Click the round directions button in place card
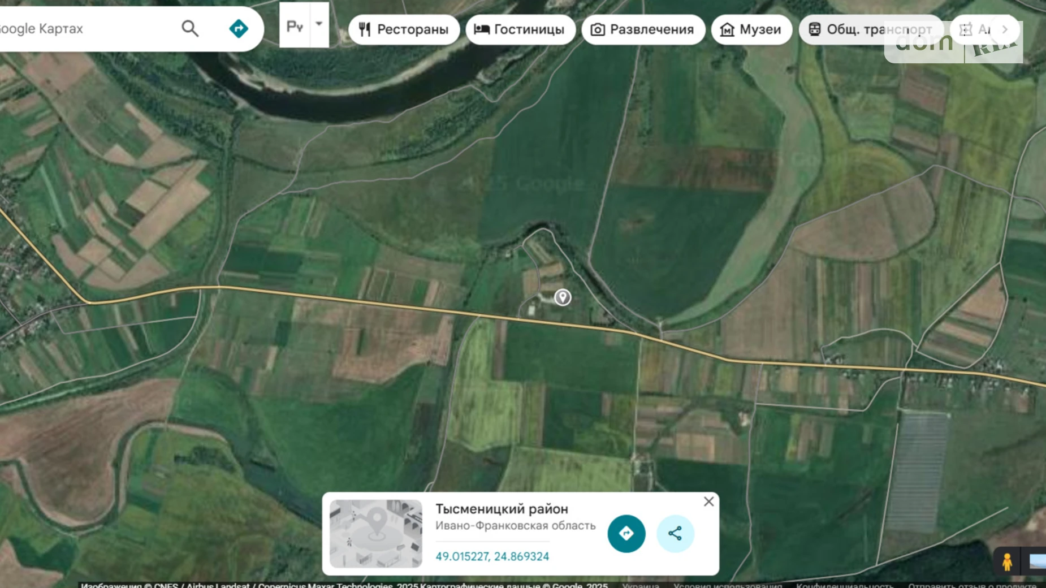Viewport: 1046px width, 588px height. click(626, 533)
